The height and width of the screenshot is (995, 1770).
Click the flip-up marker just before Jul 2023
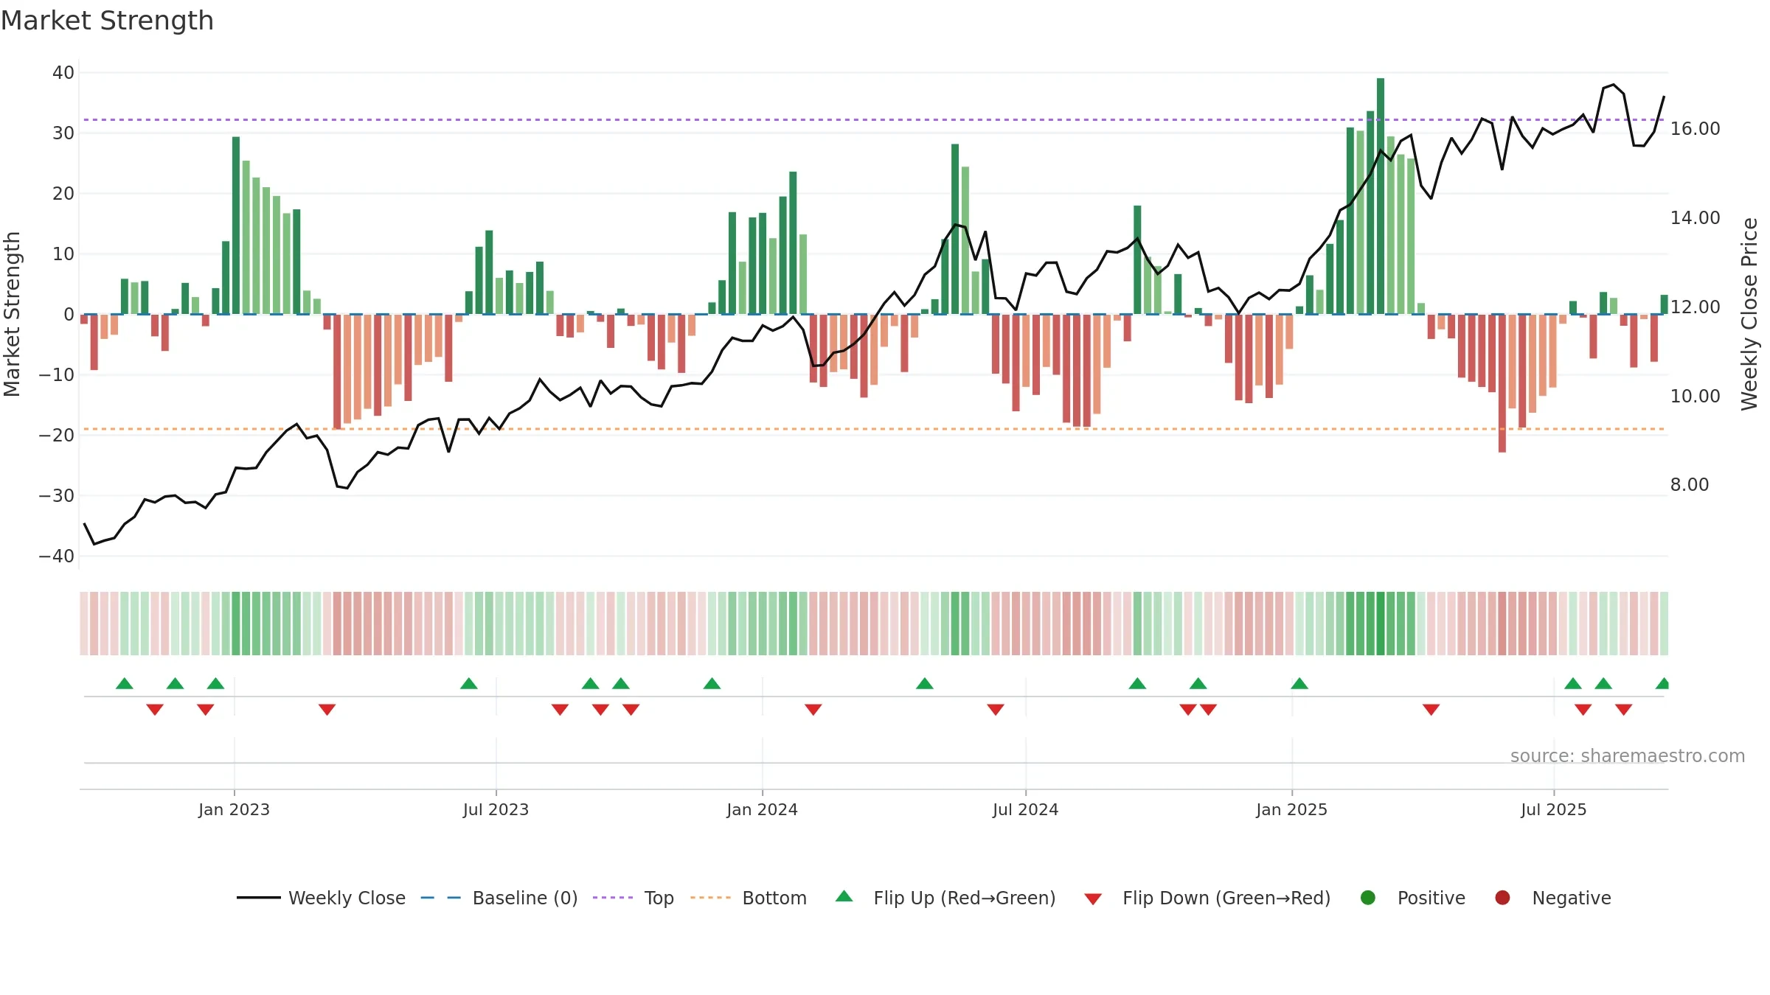coord(469,683)
